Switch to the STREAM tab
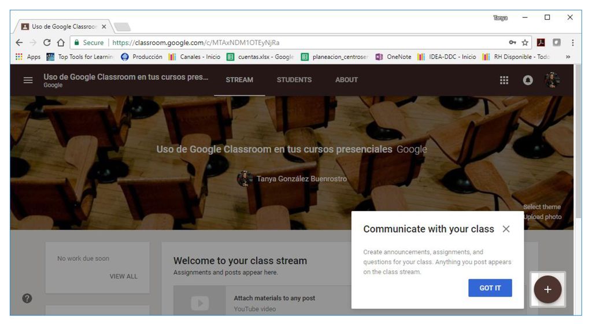 [x=239, y=80]
